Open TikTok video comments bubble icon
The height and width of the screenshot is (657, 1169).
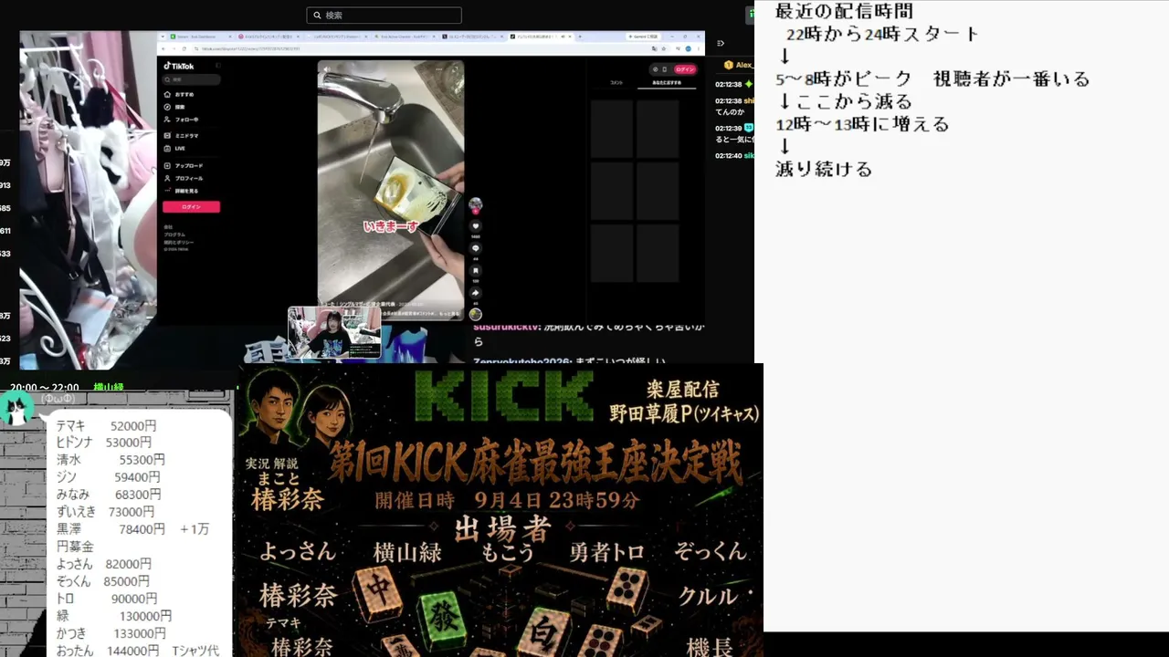475,248
